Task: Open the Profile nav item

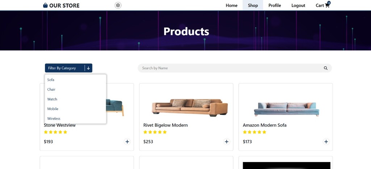Action: [275, 5]
